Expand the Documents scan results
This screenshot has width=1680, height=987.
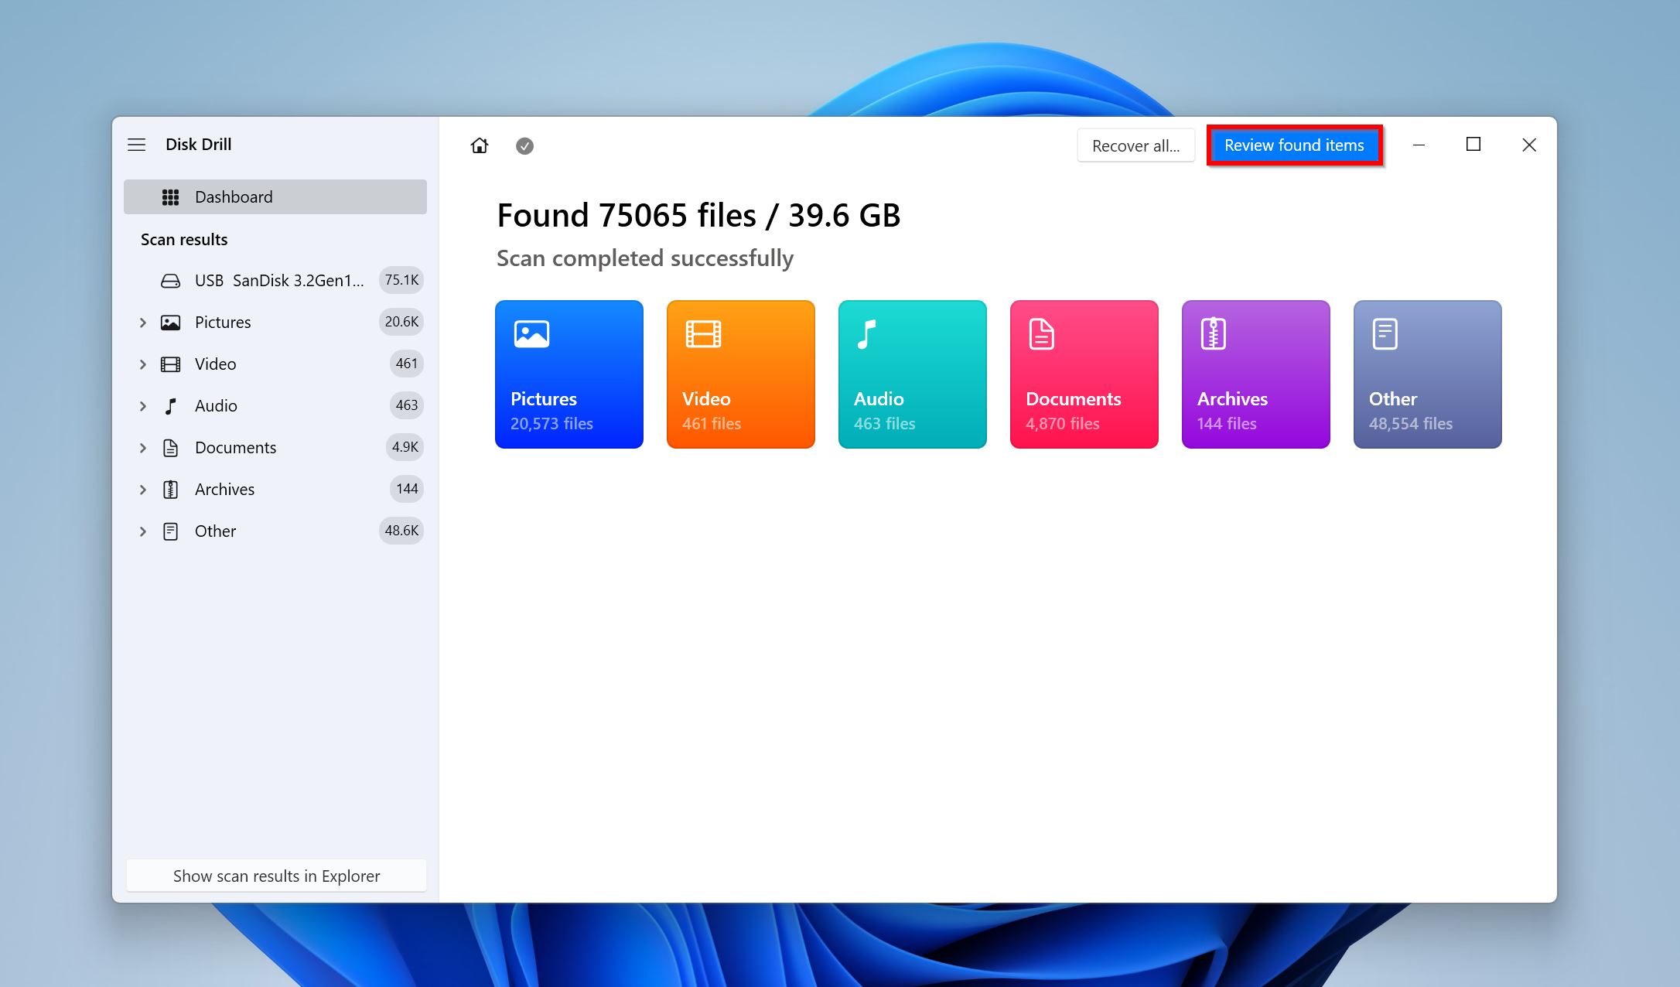[x=142, y=446]
